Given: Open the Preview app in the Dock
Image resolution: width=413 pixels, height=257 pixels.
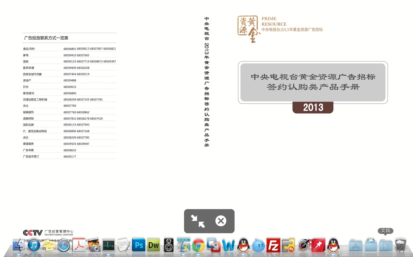Looking at the screenshot, I should pyautogui.click(x=94, y=245).
